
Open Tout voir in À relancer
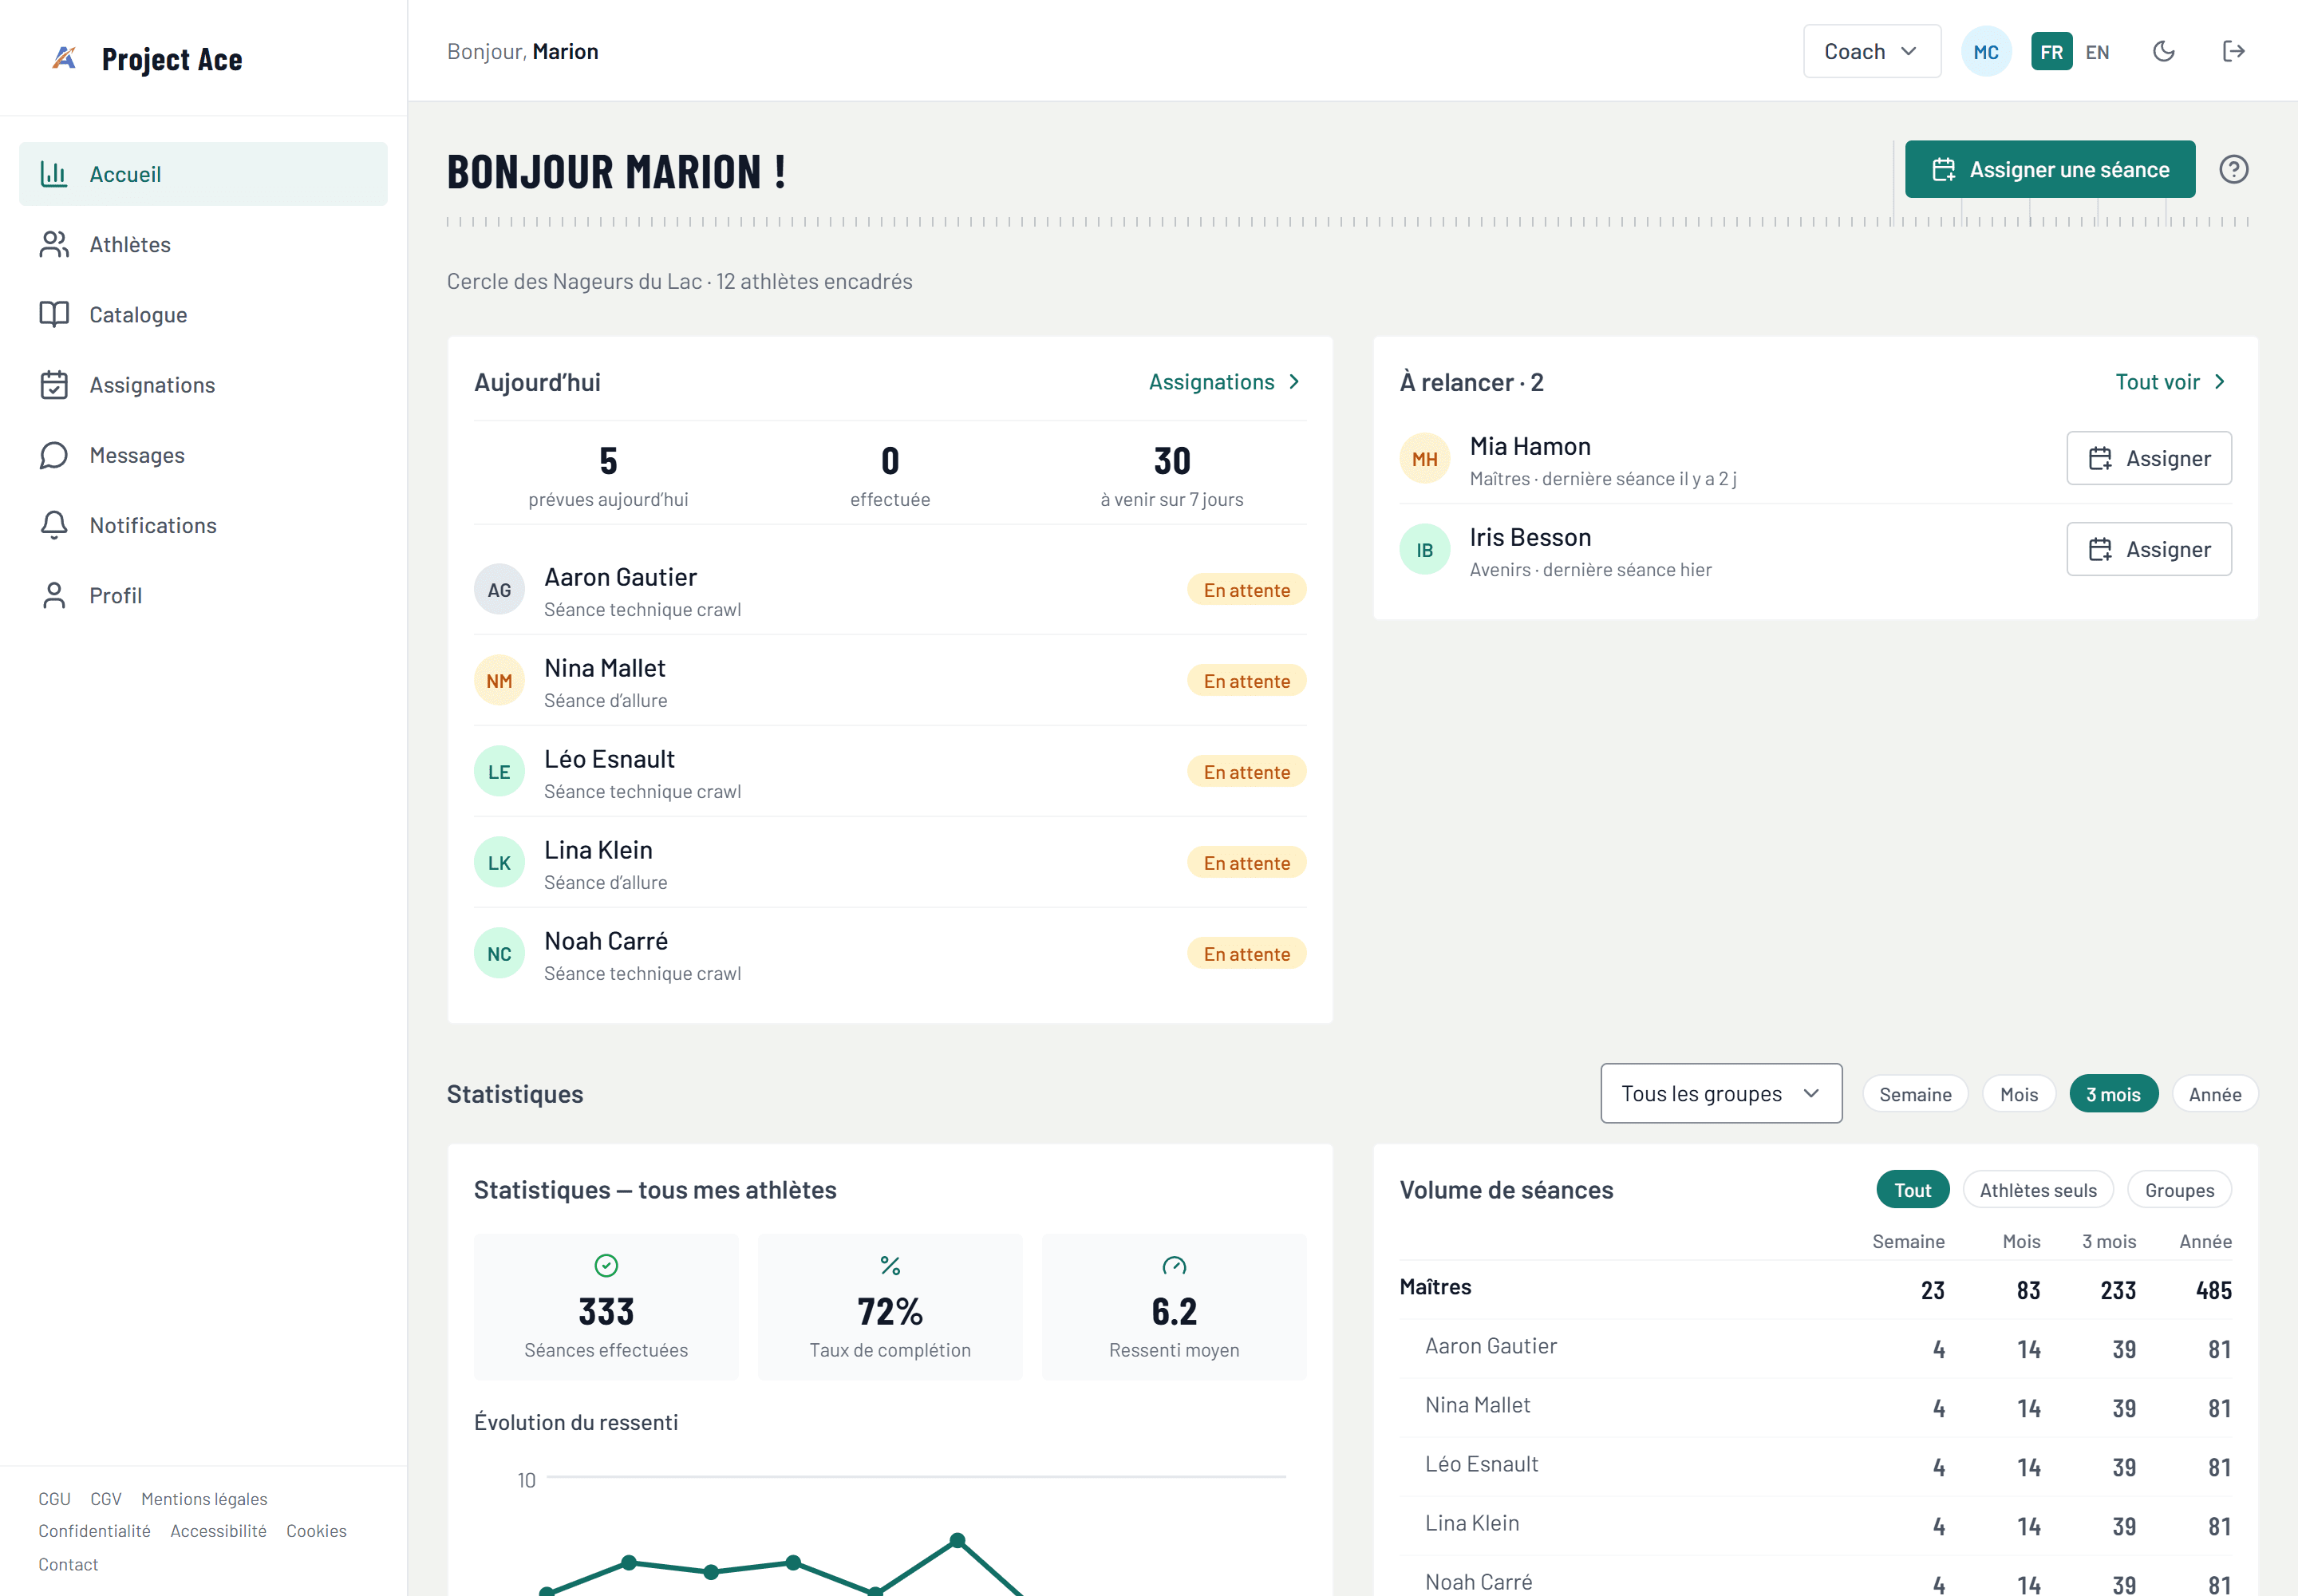pyautogui.click(x=2170, y=382)
